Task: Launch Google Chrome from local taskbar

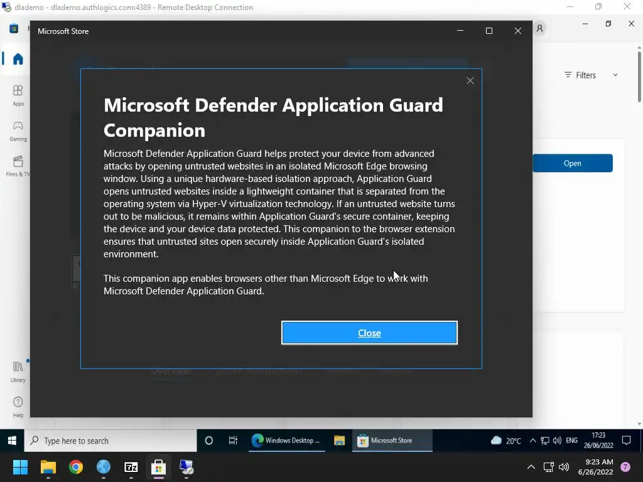Action: [x=76, y=467]
